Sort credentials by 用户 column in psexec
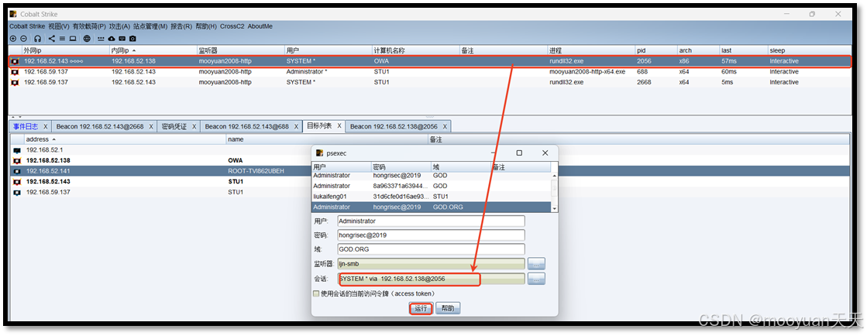867x336 pixels. (x=342, y=166)
